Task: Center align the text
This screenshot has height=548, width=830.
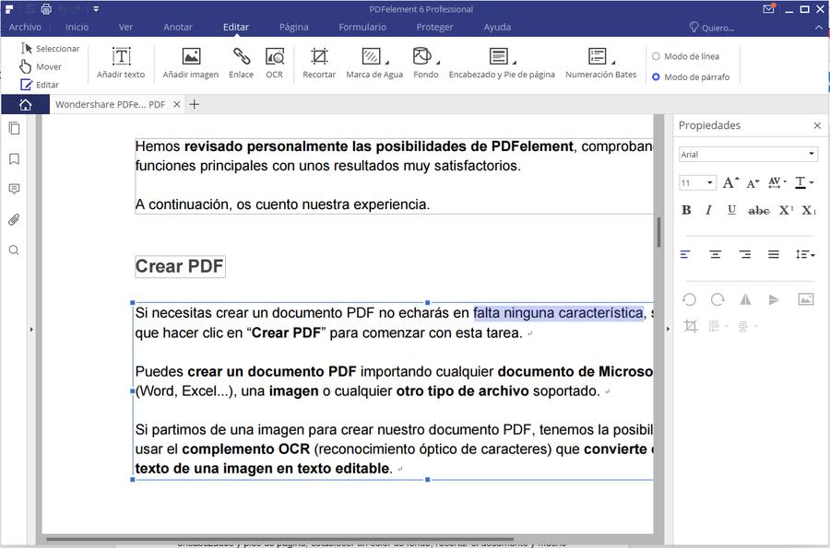Action: 715,255
